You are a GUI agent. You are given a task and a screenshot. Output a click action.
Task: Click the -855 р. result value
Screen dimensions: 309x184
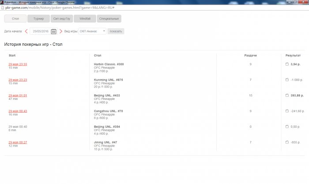click(x=295, y=142)
